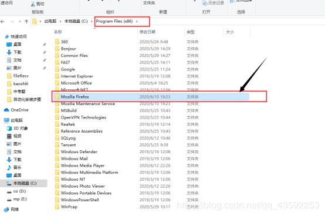The image size is (325, 216).
Task: Select the FAST folder icon
Action: [x=57, y=62]
